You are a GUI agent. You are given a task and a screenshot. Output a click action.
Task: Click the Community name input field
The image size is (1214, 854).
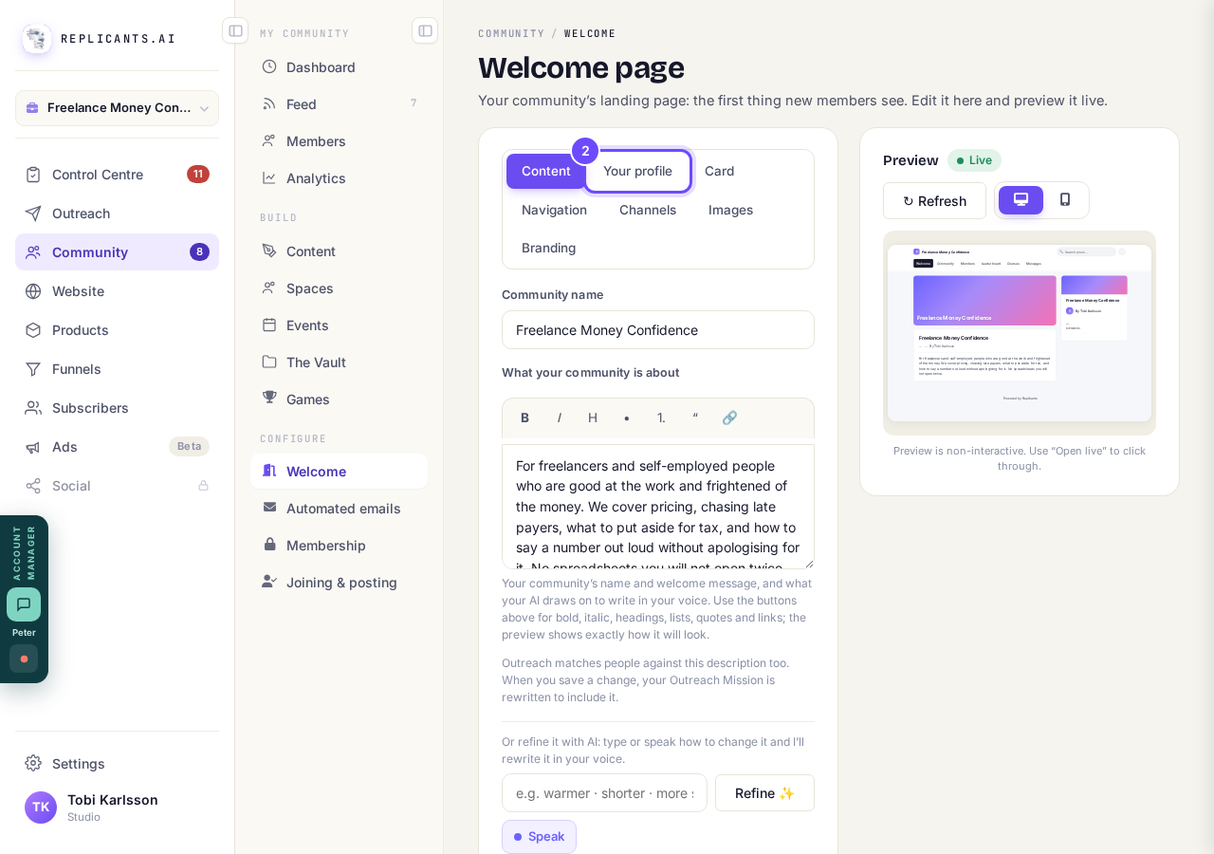(x=658, y=330)
